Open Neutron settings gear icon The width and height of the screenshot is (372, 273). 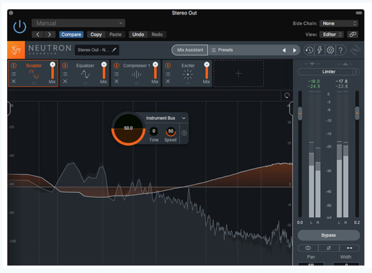click(x=330, y=50)
